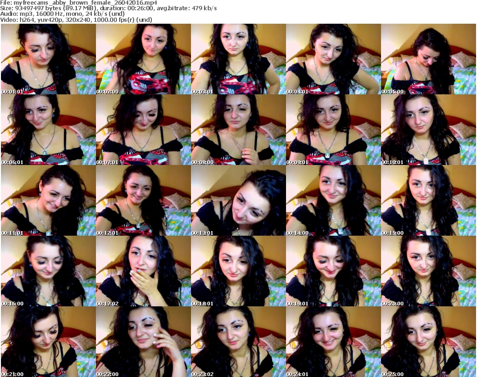The image size is (477, 377).
Task: Select the thumbnail stamped 00:05:00
Action: 429,59
